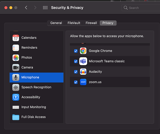Choose the Photos privacy category
160x134 pixels.
tap(37, 58)
